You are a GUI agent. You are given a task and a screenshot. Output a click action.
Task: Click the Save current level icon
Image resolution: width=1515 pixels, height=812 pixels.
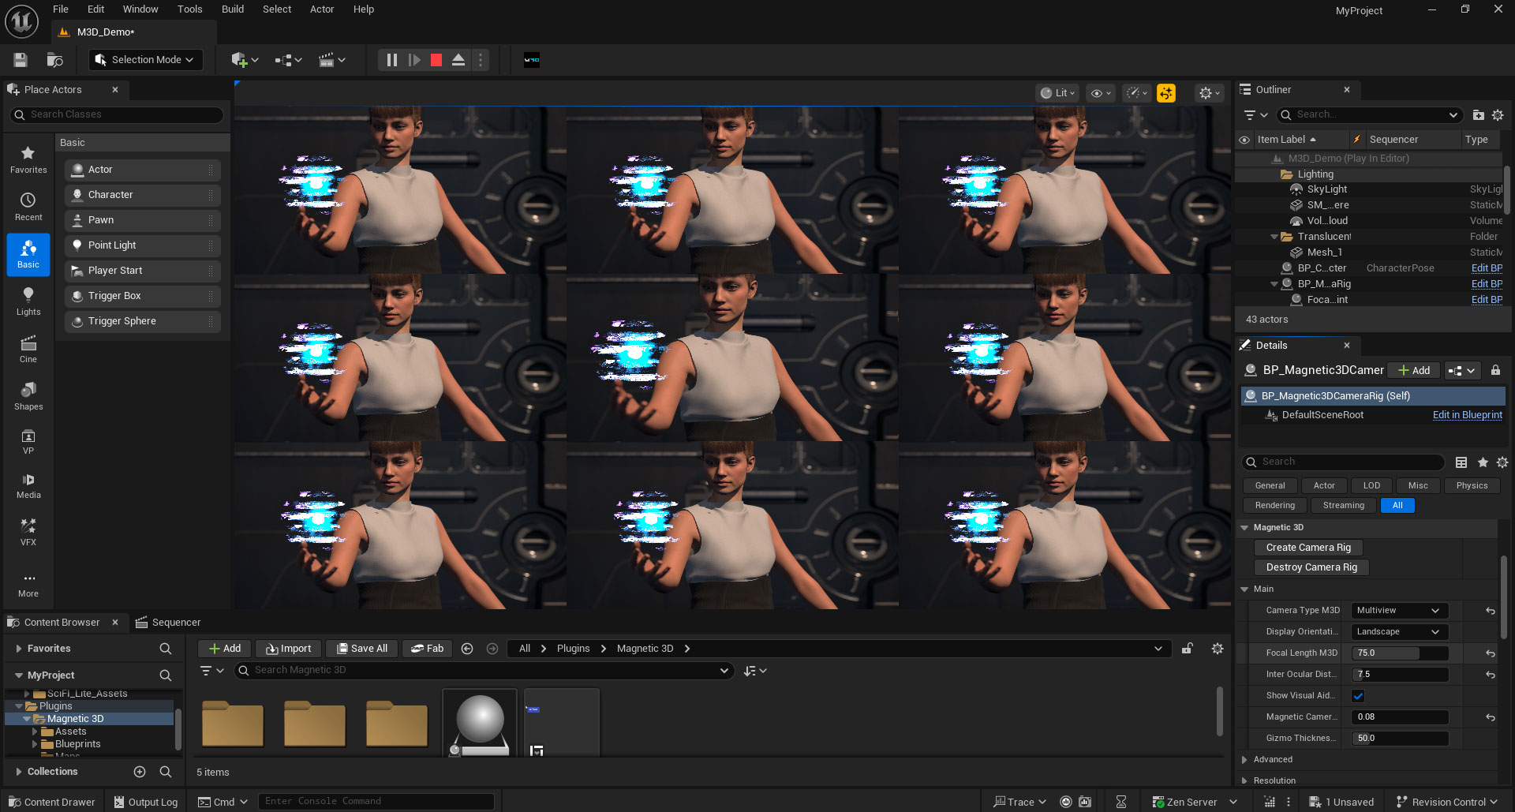point(21,60)
